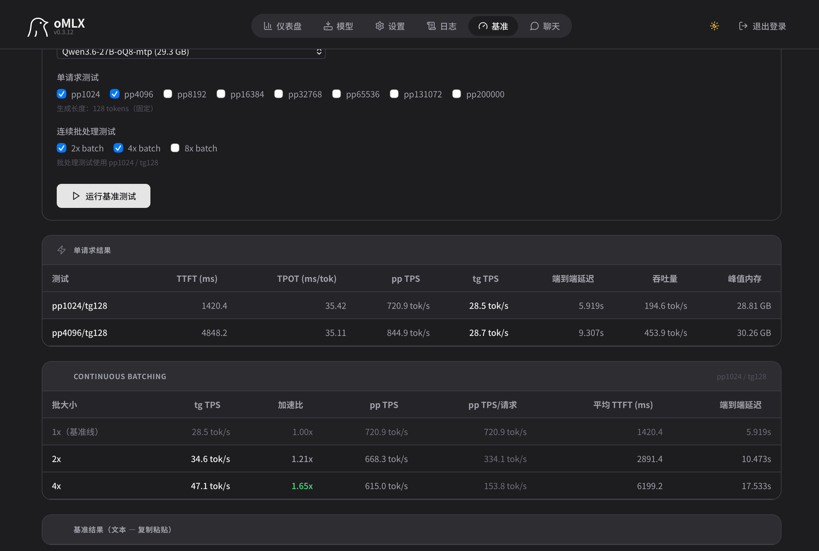Click the 1420.4 TTFT value in single results
The width and height of the screenshot is (819, 551).
(214, 306)
